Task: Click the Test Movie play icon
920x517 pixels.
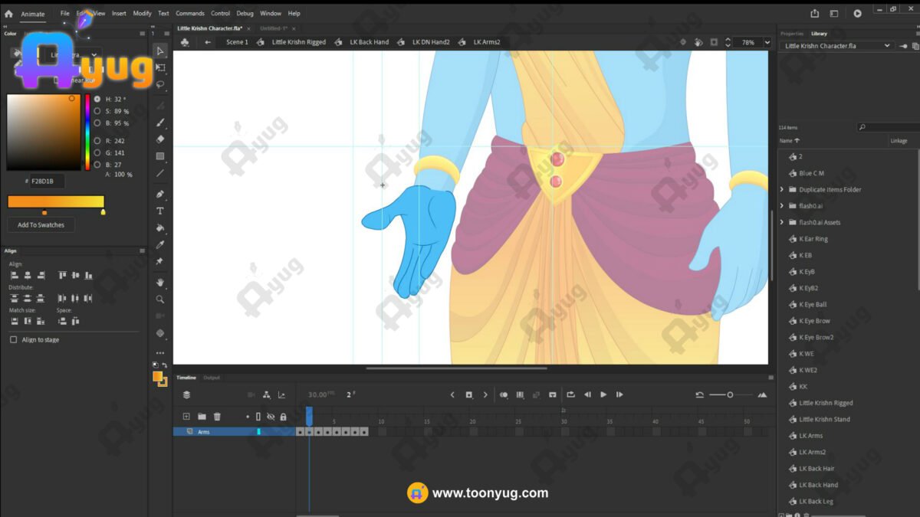Action: point(857,14)
